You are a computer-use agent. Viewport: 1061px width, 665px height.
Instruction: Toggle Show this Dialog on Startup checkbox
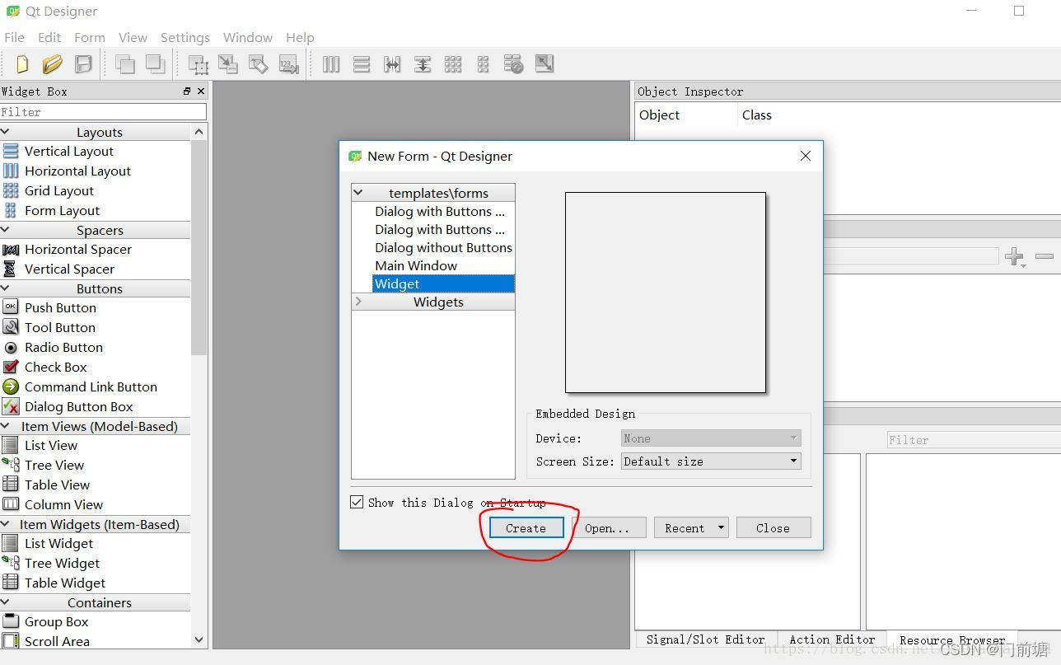pos(357,502)
